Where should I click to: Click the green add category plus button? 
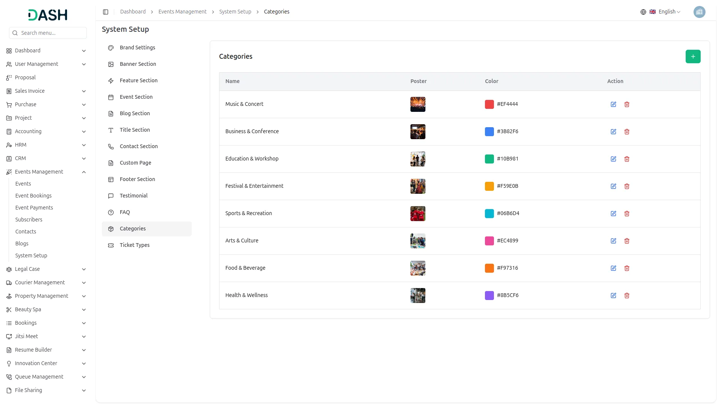(x=693, y=56)
